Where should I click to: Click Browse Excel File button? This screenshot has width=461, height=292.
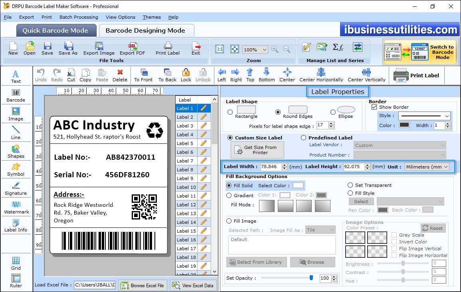point(143,285)
